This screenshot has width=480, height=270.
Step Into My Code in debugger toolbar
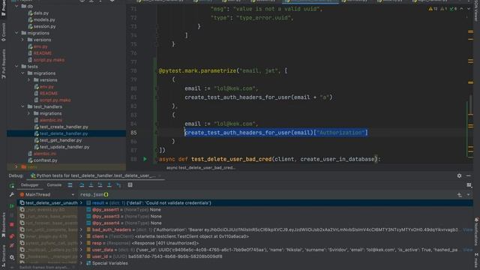tap(100, 185)
